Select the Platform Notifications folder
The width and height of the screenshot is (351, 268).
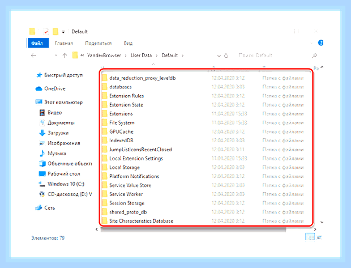134,176
